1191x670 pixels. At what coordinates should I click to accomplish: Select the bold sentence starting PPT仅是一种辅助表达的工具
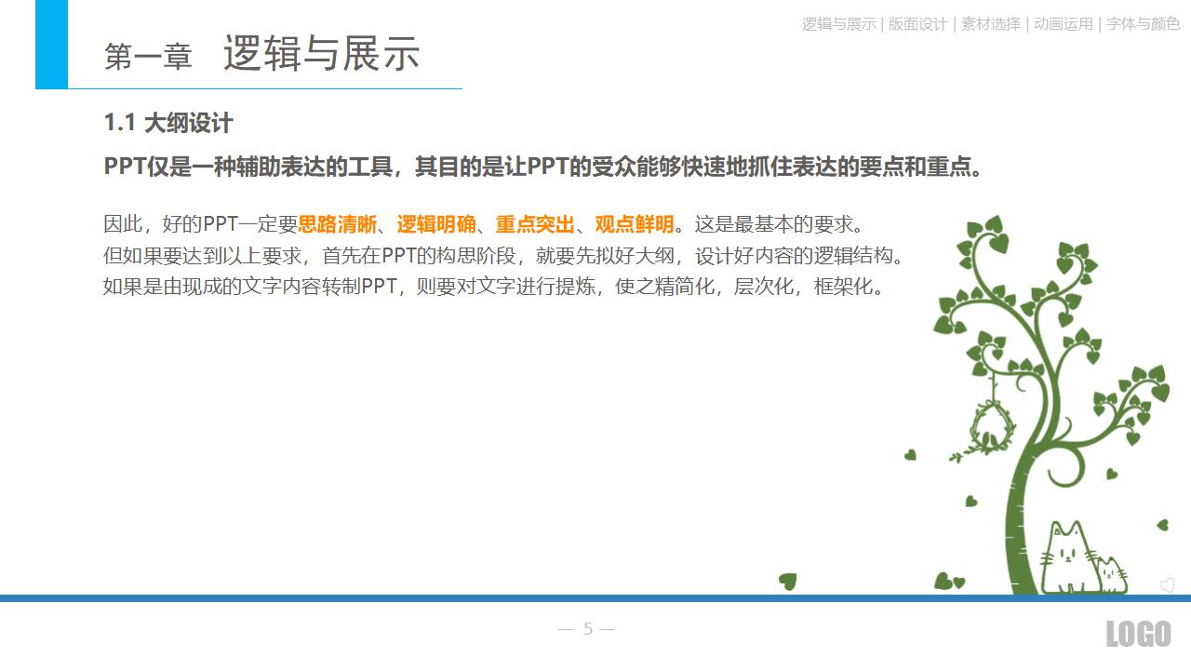tap(544, 167)
